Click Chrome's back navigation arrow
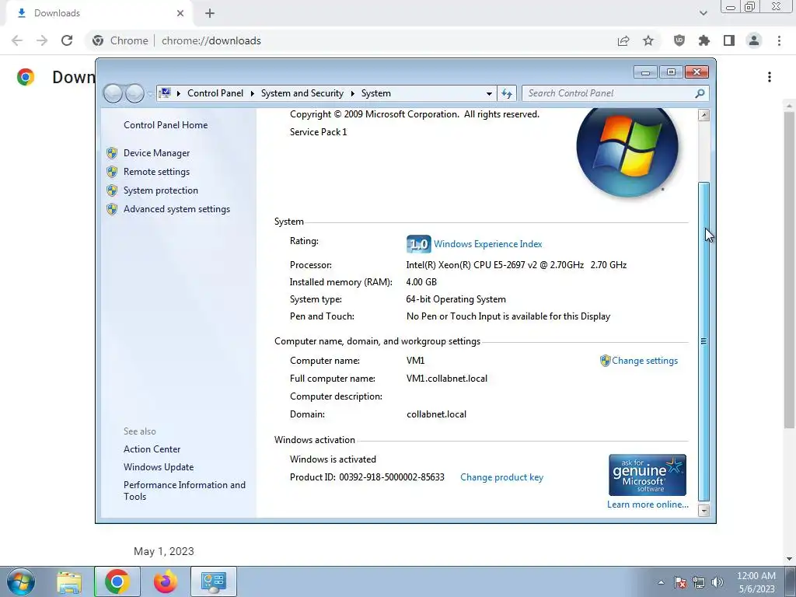 (17, 40)
